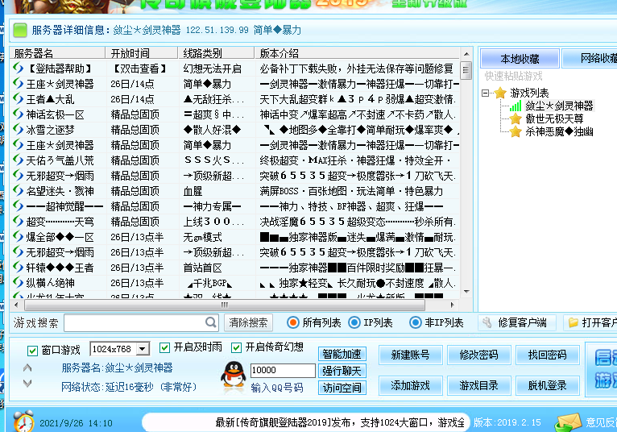Click the QQ number input field showing 10000

pos(283,370)
